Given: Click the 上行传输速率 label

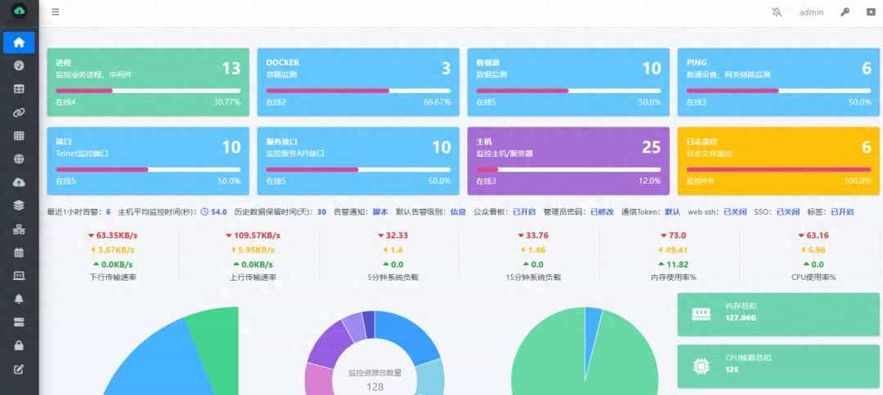Looking at the screenshot, I should 253,277.
